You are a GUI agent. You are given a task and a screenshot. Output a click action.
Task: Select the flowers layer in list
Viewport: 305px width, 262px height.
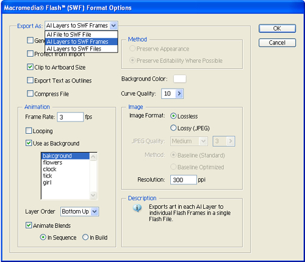coord(65,162)
